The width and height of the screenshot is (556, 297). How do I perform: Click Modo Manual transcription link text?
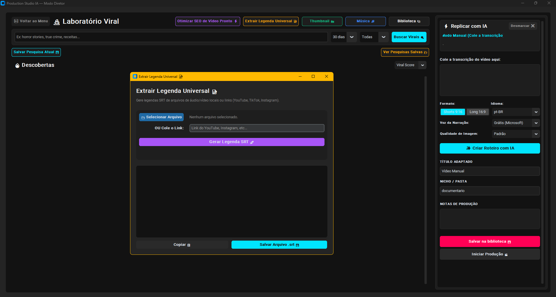tap(473, 36)
